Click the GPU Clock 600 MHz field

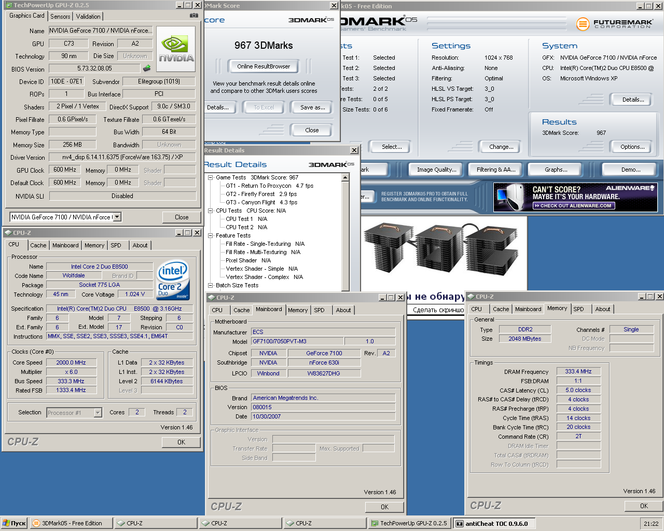click(65, 170)
